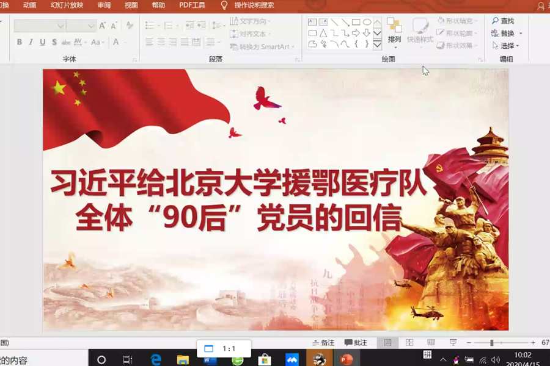Open the 段落 dialog launcher
Viewport: 550px width, 366px height.
[x=298, y=60]
